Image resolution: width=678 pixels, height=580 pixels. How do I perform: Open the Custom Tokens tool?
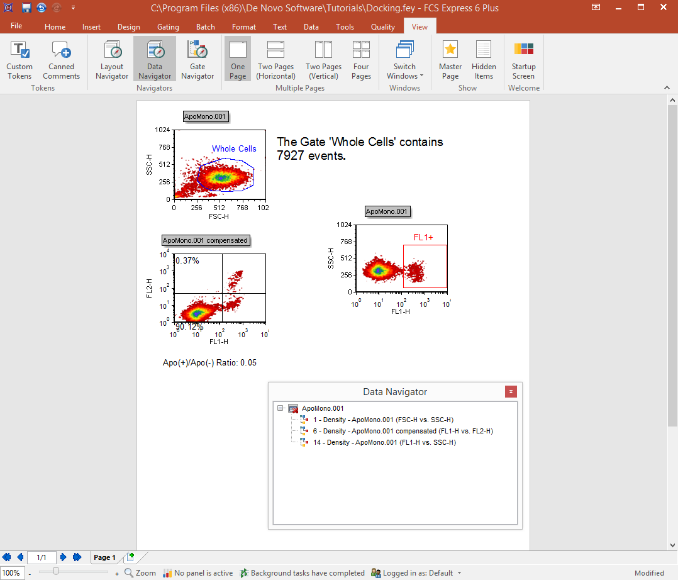19,60
